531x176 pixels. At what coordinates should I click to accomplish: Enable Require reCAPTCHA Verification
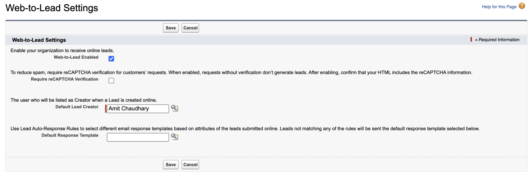coord(111,81)
